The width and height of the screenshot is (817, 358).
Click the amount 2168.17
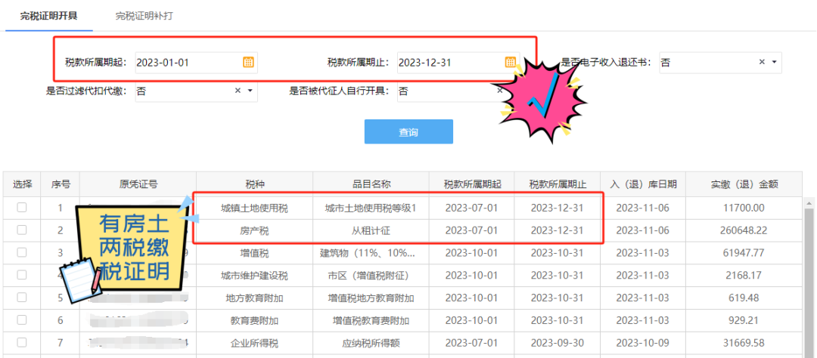(744, 276)
